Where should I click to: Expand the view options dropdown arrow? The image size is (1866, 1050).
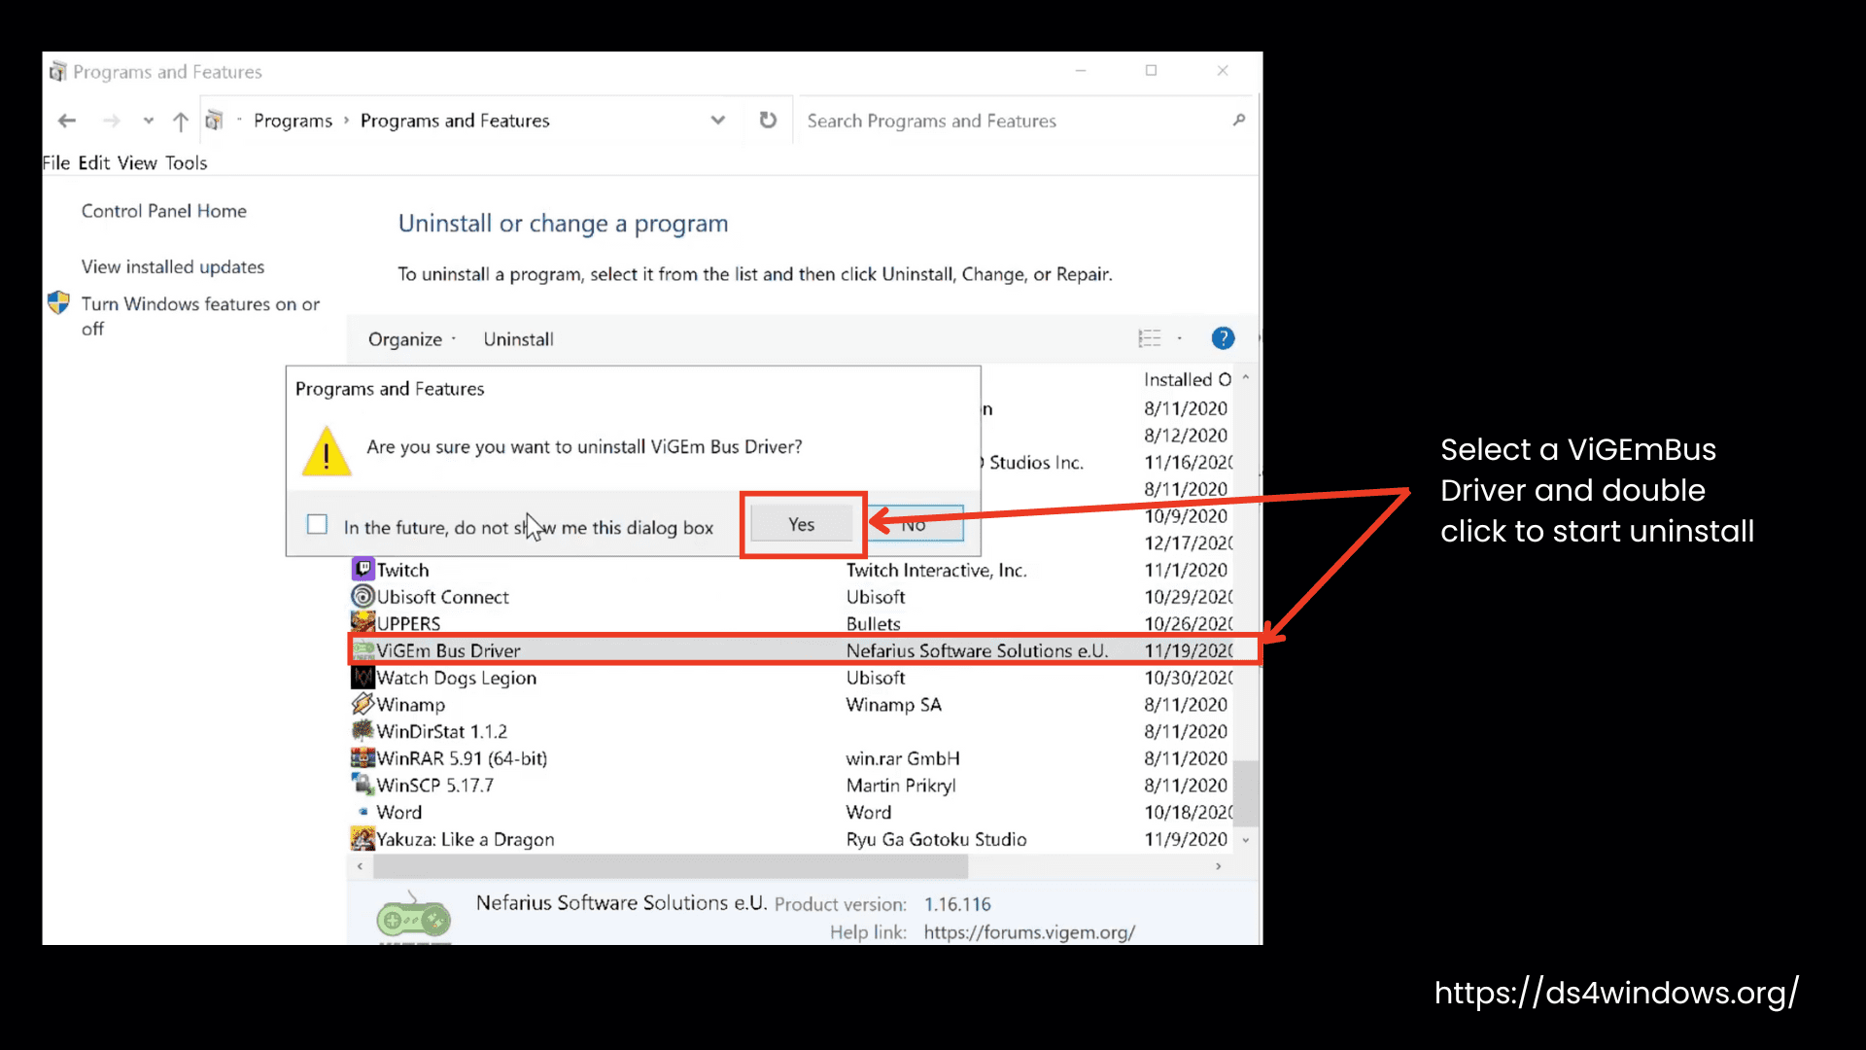click(x=1180, y=338)
